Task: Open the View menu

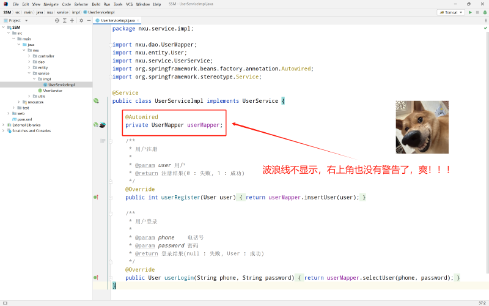Action: pos(36,4)
